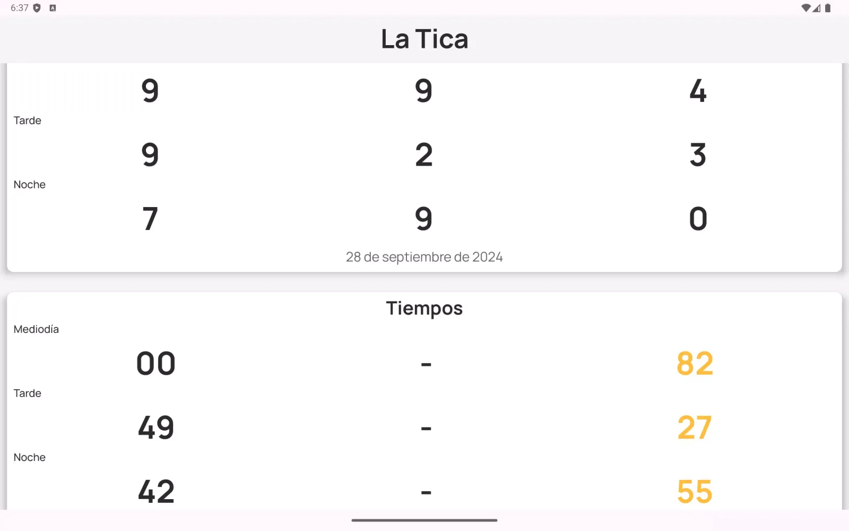Tap the 6:37 clock in status bar
Viewport: 849px width, 531px height.
point(20,8)
